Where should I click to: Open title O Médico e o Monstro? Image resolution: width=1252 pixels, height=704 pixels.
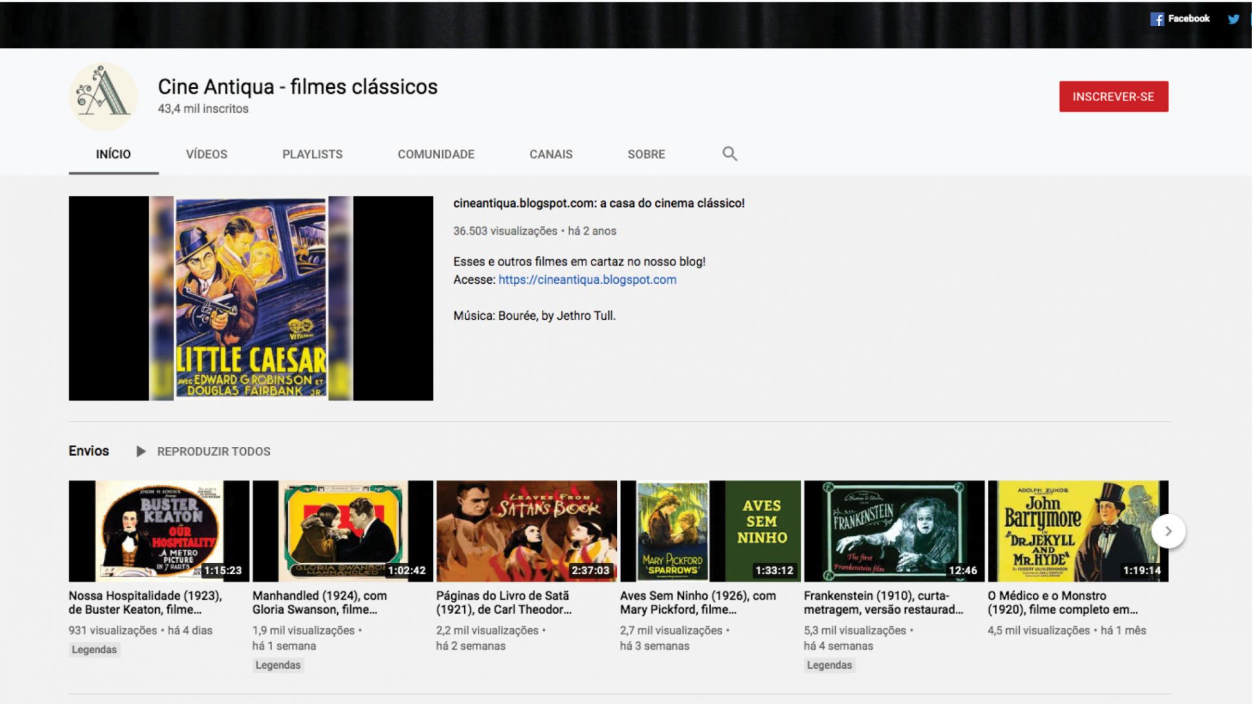click(1063, 603)
